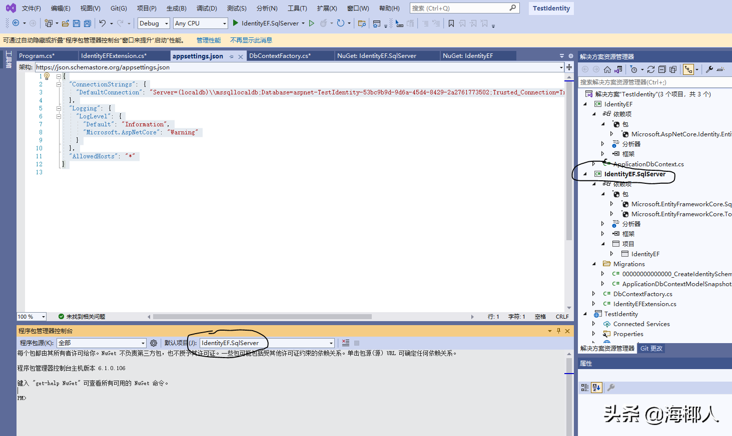Start debugging with green play icon
Viewport: 732px width, 436px height.
click(x=236, y=23)
